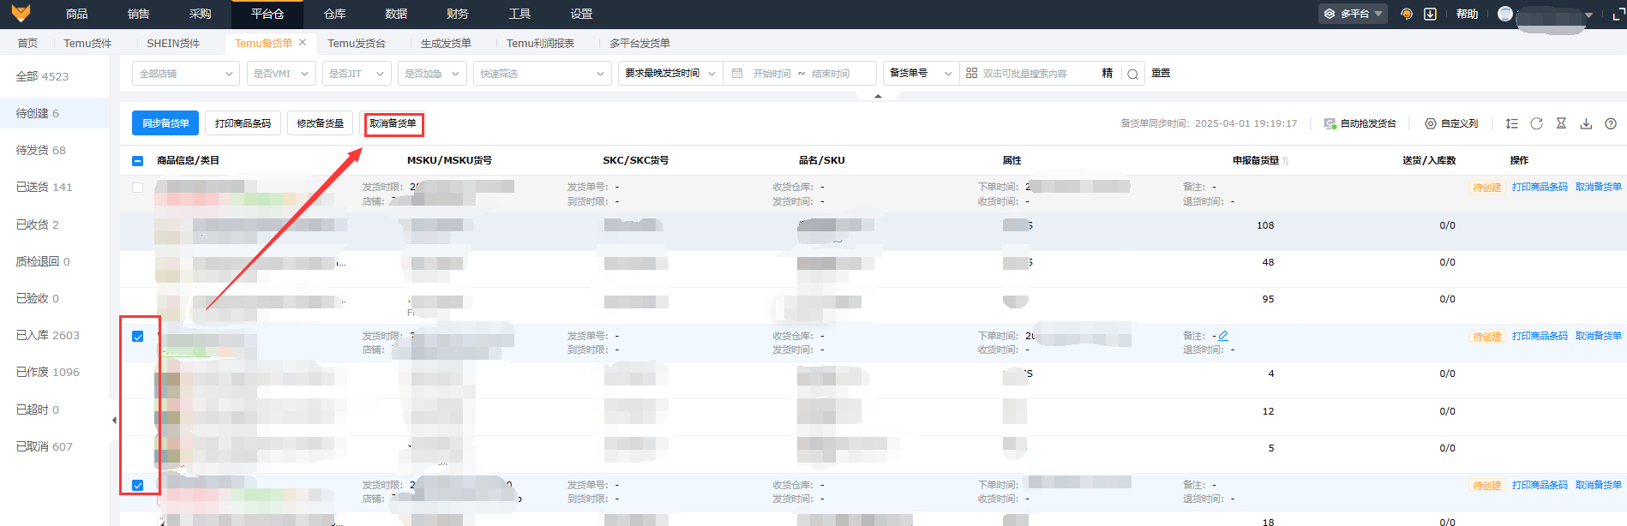Open the 多平台 platform selector
Viewport: 1627px width, 526px height.
click(x=1353, y=14)
